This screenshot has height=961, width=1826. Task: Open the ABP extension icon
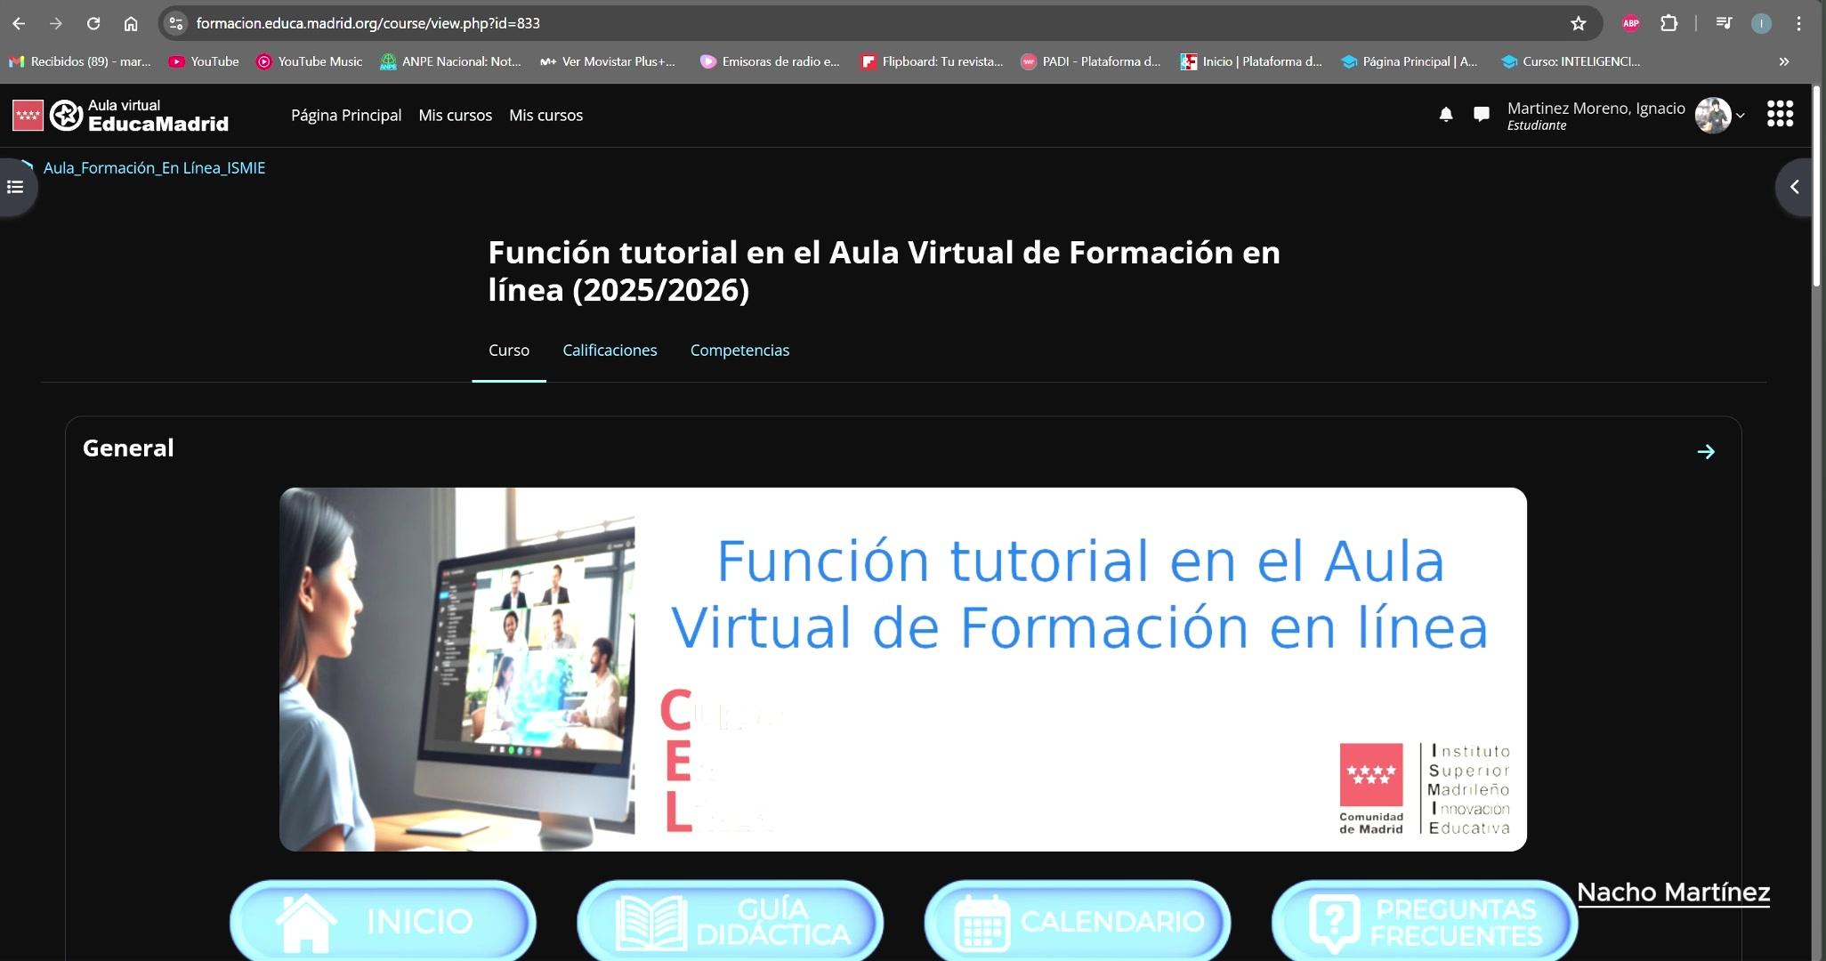(x=1630, y=24)
